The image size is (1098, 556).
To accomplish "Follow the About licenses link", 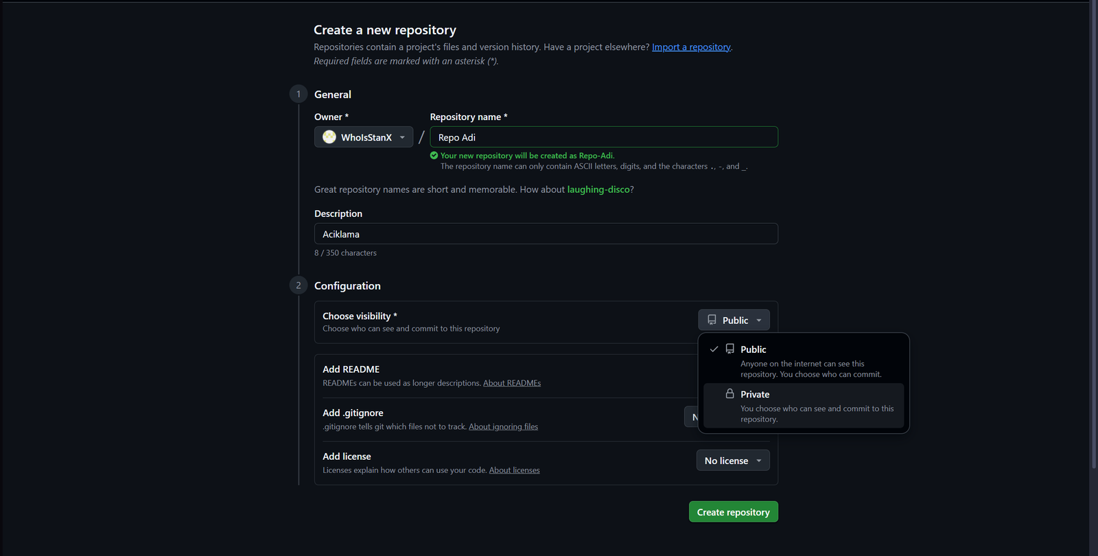I will [514, 470].
